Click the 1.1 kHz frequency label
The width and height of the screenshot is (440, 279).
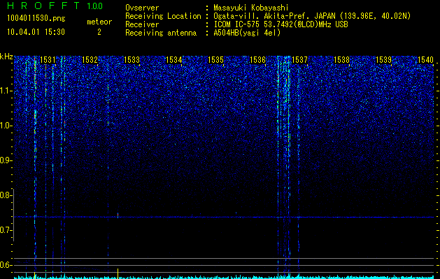coord(6,91)
